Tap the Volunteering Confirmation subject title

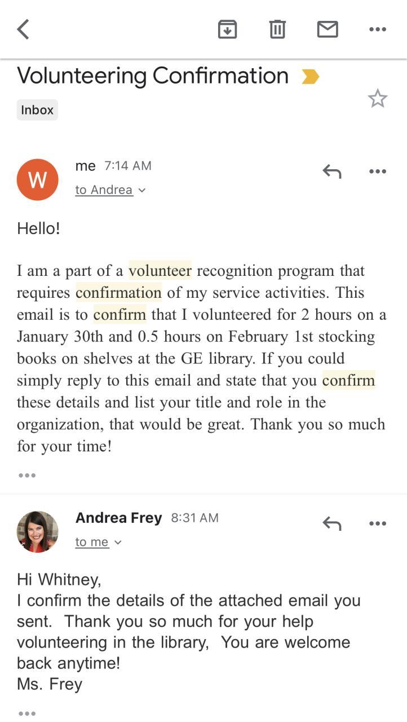[153, 76]
